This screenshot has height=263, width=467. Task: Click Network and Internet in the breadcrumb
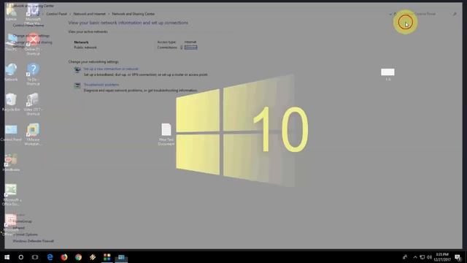[x=89, y=14]
